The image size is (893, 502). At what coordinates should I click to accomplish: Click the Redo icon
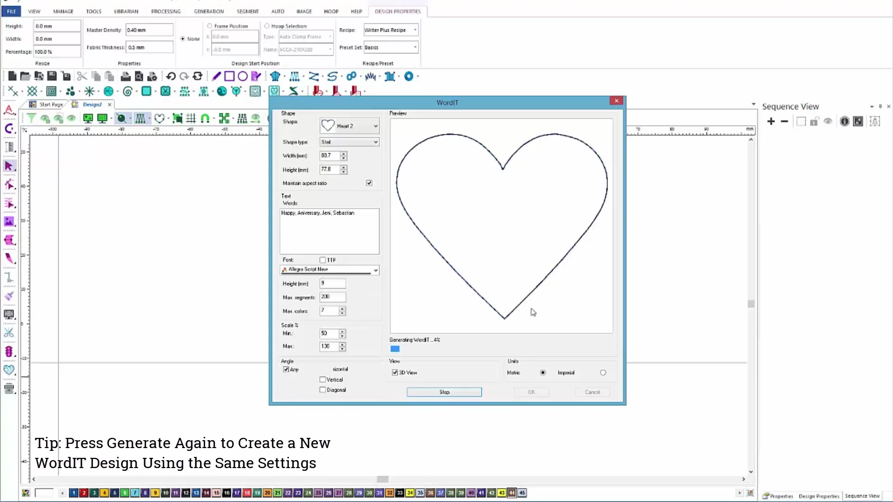pyautogui.click(x=184, y=76)
